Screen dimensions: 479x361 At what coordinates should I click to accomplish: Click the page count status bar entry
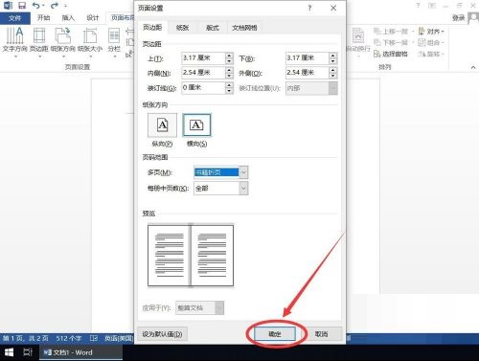(x=26, y=338)
